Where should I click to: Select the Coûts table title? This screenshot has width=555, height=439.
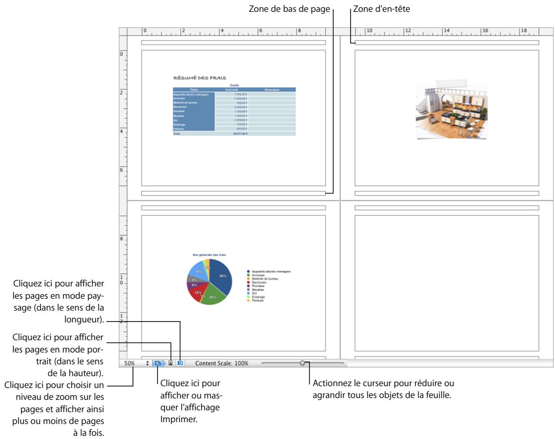(234, 86)
